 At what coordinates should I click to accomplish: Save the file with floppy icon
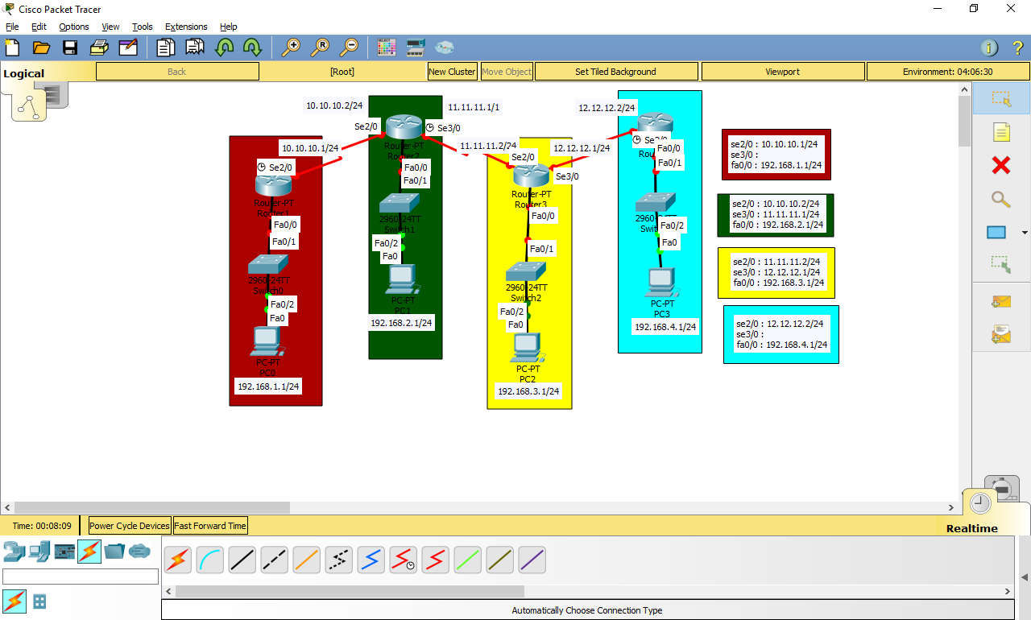[x=70, y=48]
